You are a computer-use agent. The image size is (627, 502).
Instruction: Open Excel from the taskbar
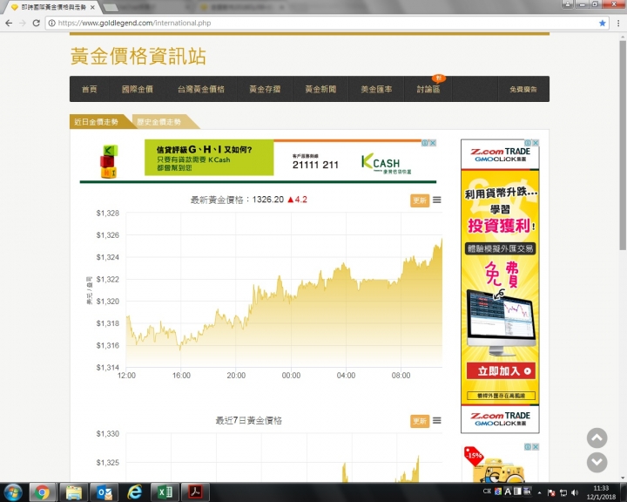pos(165,492)
